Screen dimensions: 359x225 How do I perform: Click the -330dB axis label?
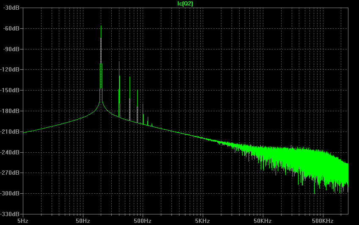pos(10,214)
